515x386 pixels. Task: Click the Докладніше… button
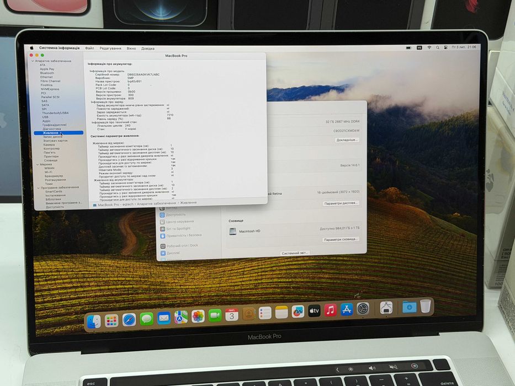pyautogui.click(x=347, y=140)
